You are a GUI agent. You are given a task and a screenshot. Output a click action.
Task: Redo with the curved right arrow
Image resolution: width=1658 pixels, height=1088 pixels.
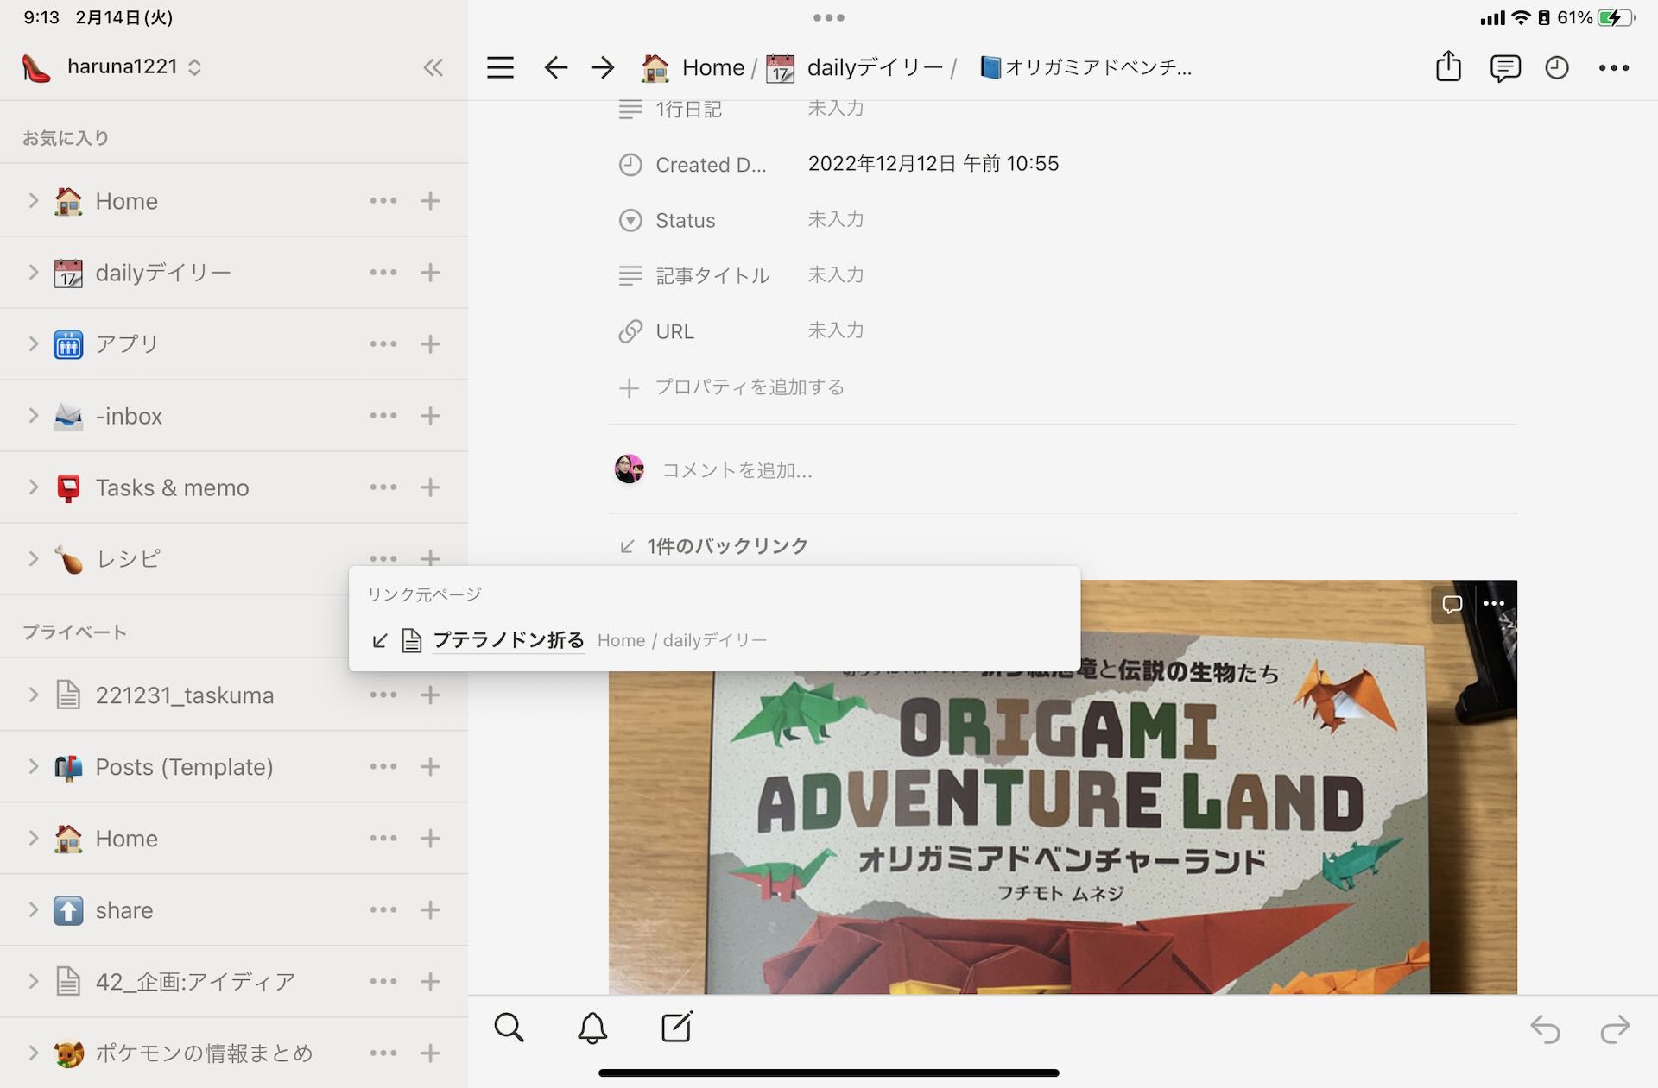pos(1615,1028)
